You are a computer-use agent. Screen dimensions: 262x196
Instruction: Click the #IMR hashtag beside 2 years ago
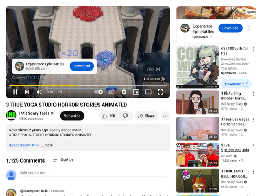[77, 130]
